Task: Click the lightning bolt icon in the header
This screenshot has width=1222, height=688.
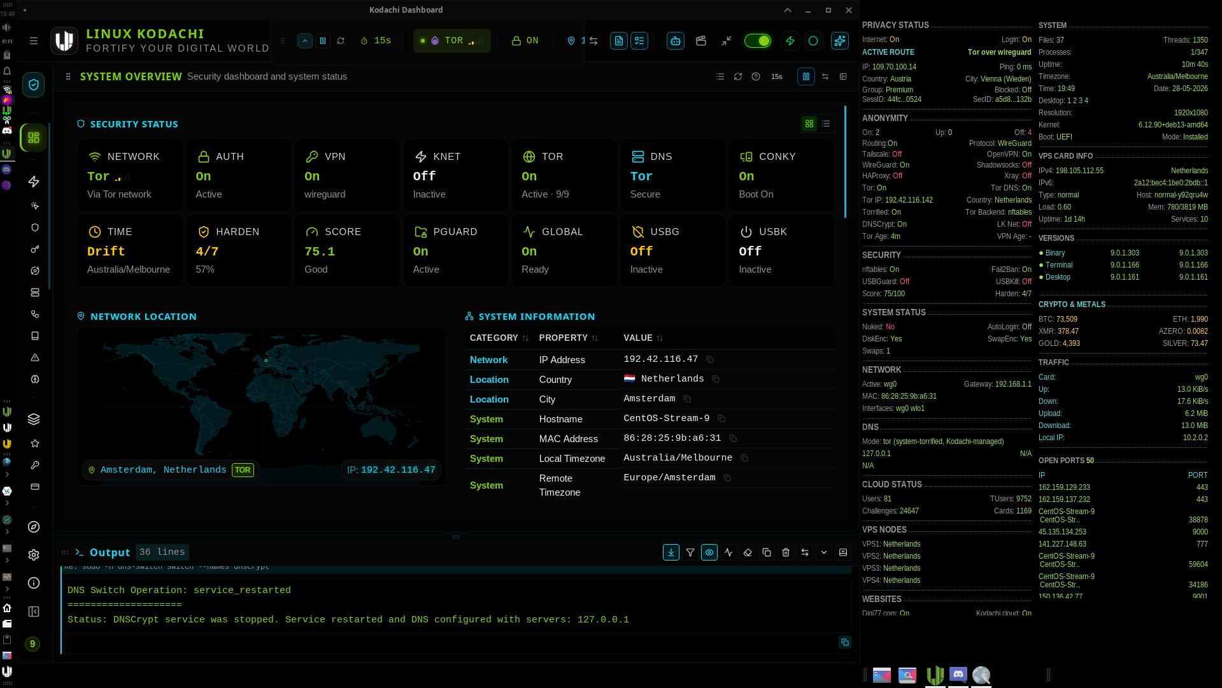Action: pyautogui.click(x=790, y=41)
